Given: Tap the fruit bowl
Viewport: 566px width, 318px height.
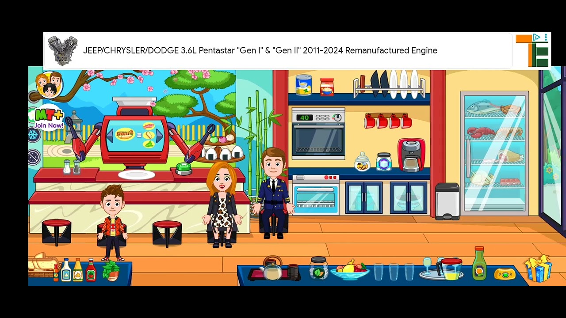Looking at the screenshot, I should (349, 270).
